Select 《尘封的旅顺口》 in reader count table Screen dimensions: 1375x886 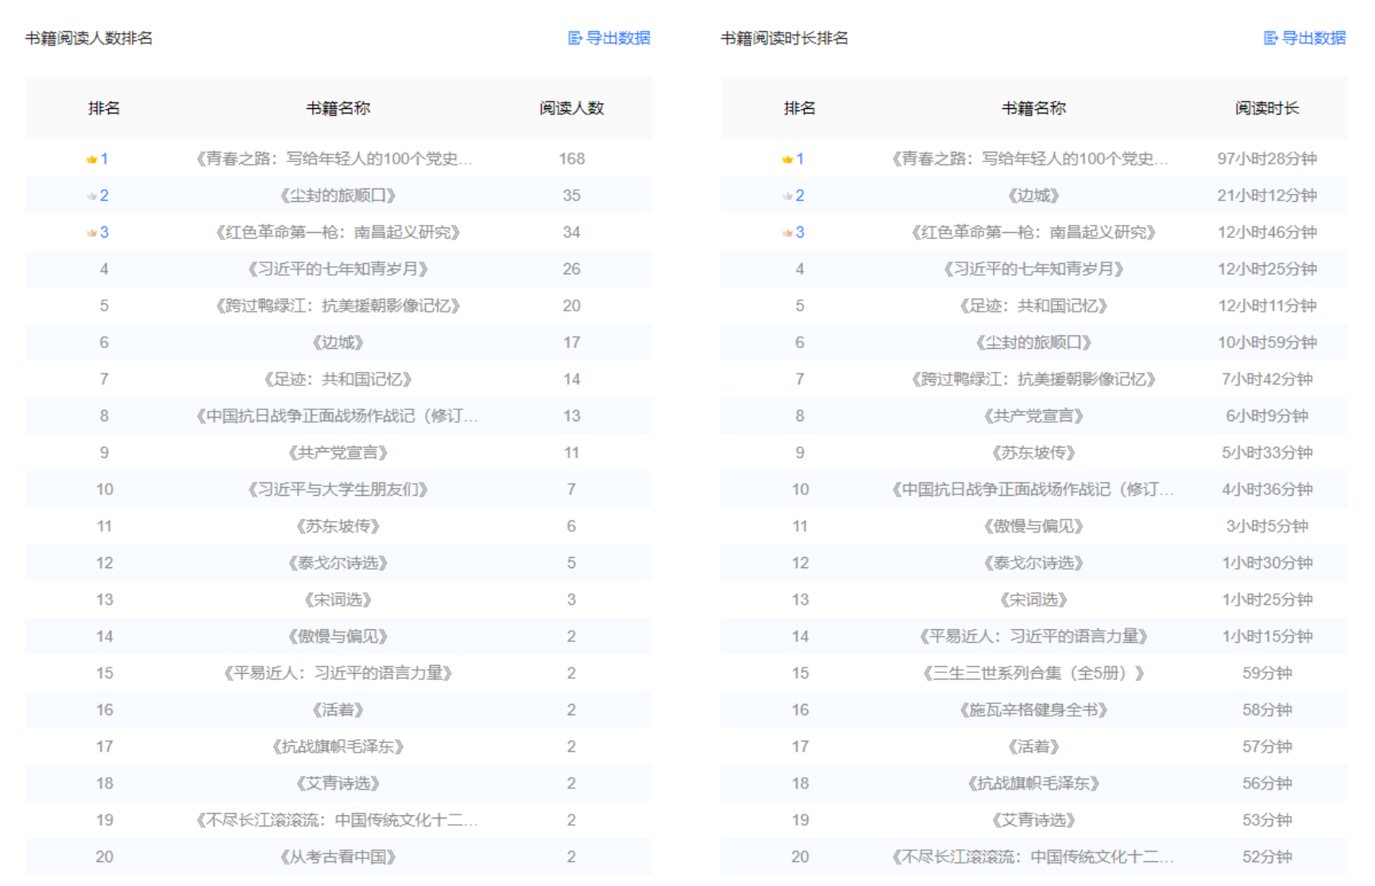coord(338,195)
